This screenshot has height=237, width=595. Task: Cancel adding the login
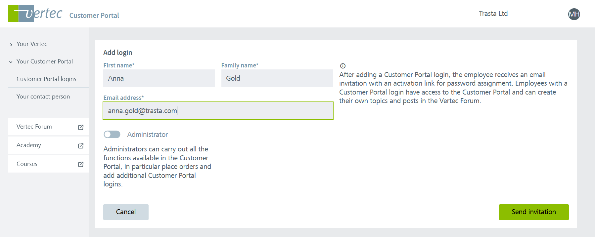126,212
